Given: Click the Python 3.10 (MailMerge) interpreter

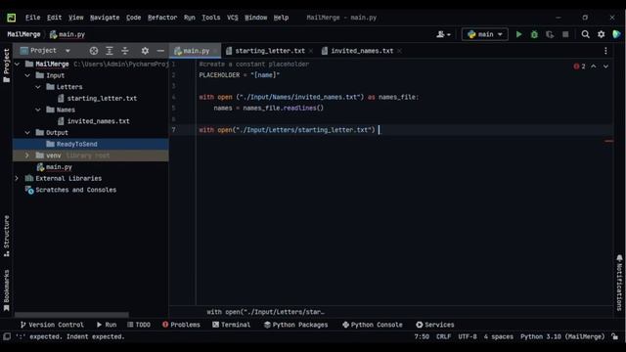Looking at the screenshot, I should click(x=562, y=336).
